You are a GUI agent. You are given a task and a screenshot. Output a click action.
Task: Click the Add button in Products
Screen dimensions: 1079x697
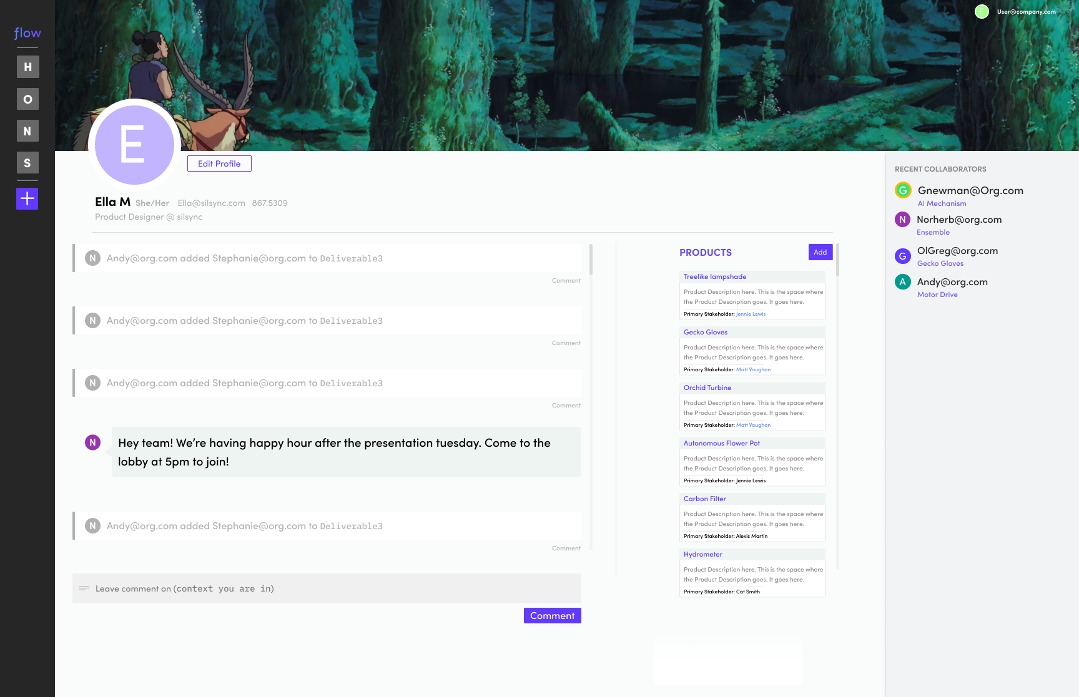[820, 252]
